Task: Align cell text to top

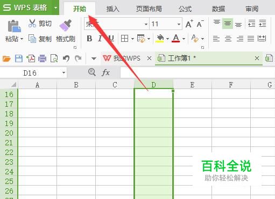Action: pyautogui.click(x=217, y=23)
